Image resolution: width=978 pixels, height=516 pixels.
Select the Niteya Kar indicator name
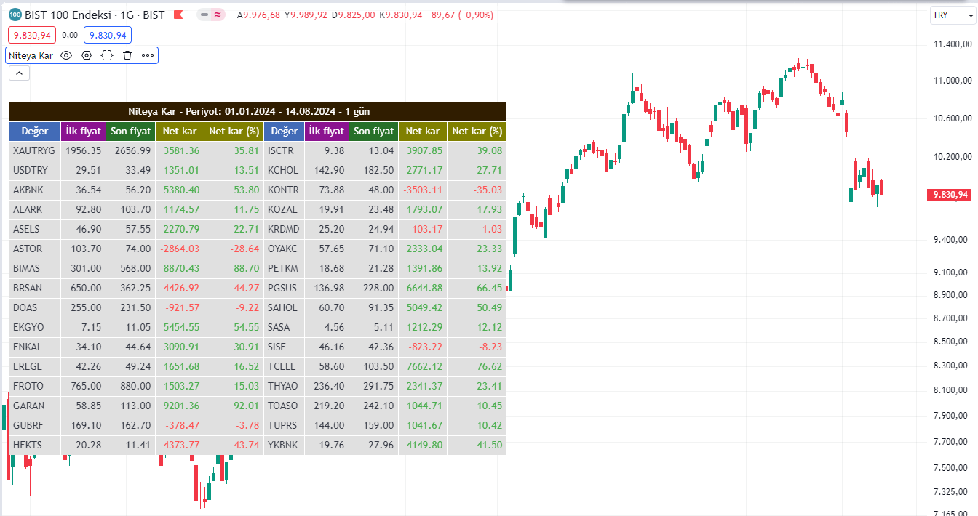click(31, 55)
